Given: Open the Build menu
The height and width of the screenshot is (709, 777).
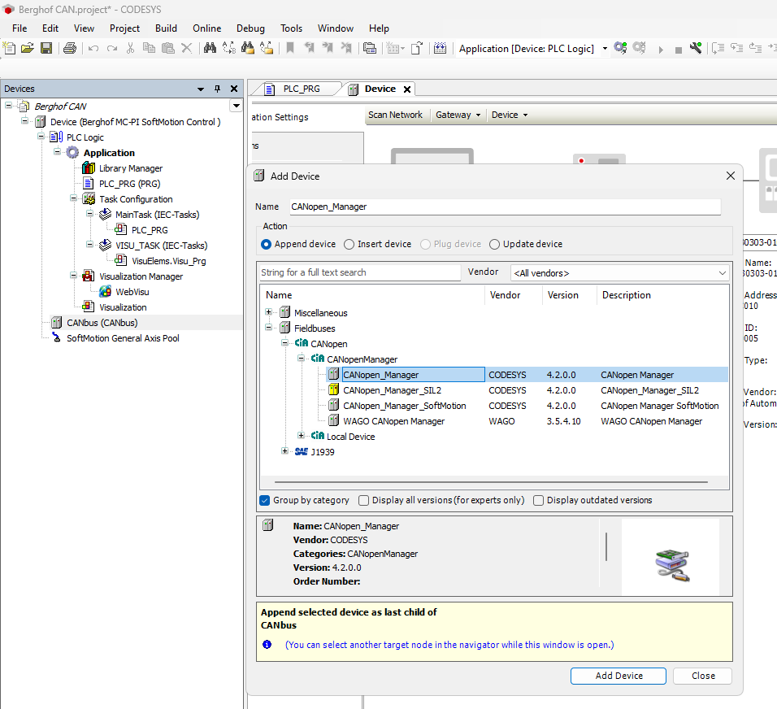Looking at the screenshot, I should click(166, 28).
